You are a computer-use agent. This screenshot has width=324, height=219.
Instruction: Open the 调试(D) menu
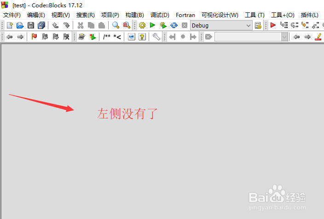pyautogui.click(x=160, y=15)
